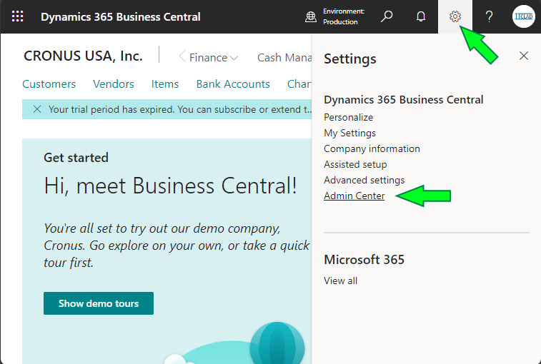Click View all under Microsoft 365
Viewport: 541px width, 364px height.
point(340,280)
